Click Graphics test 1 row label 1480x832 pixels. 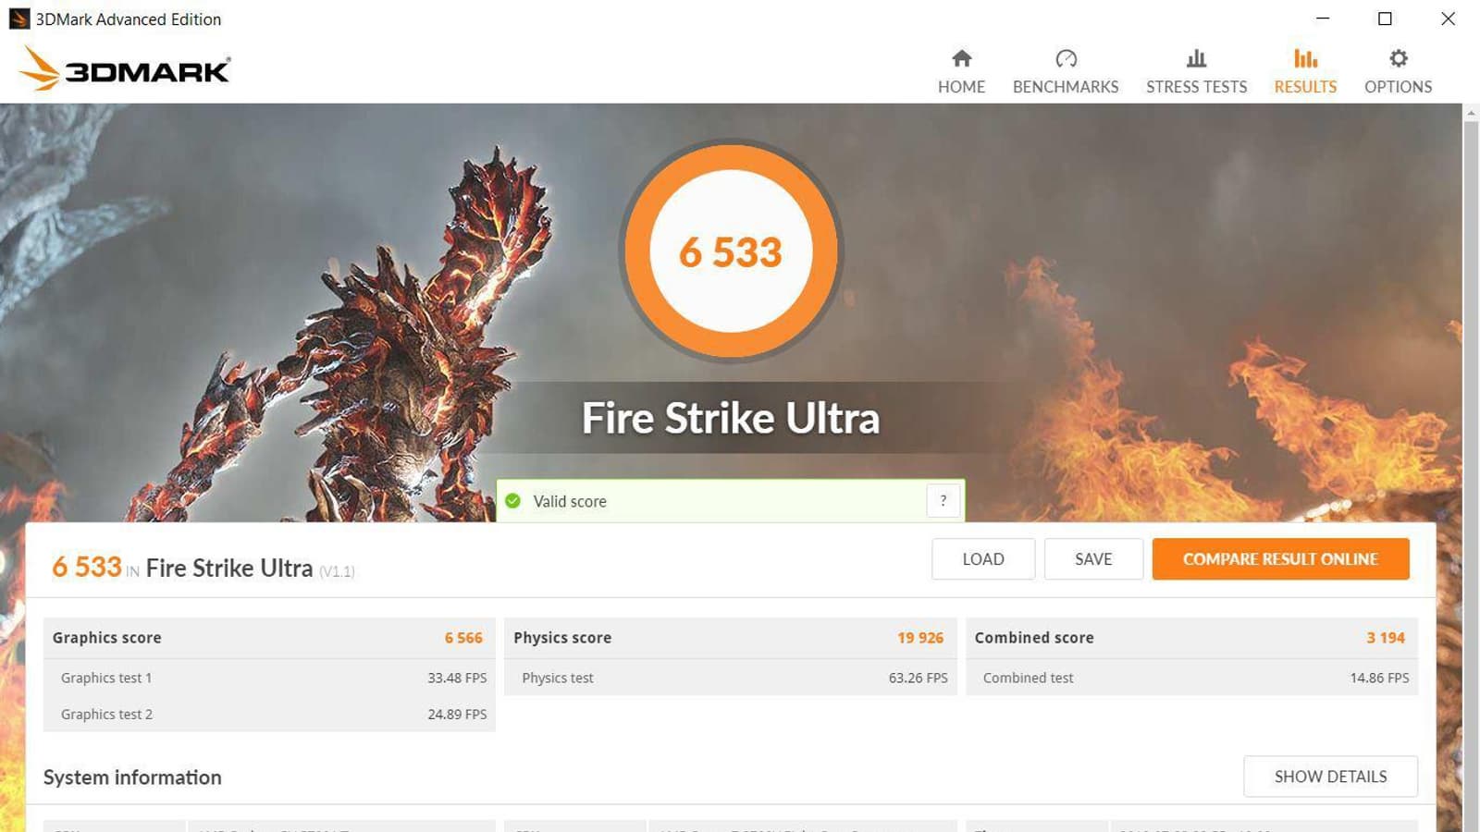point(106,678)
